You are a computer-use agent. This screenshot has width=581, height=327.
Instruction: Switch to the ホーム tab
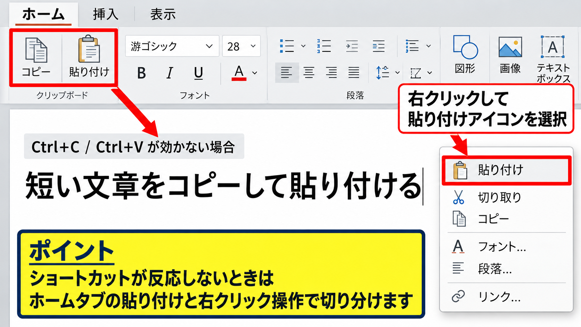point(43,15)
